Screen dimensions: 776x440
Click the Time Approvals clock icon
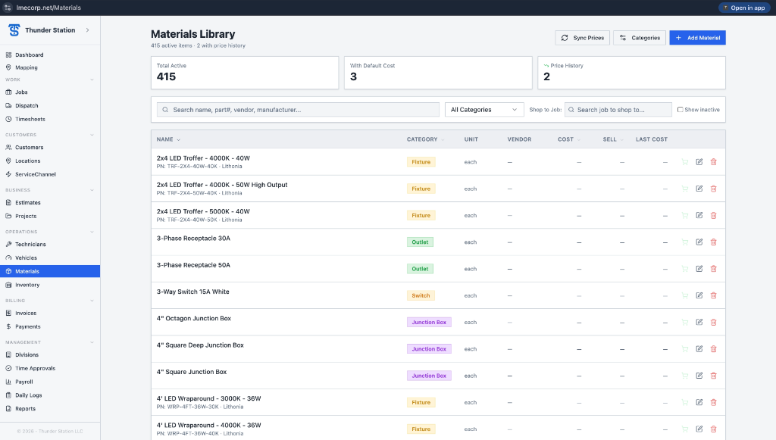click(x=8, y=368)
